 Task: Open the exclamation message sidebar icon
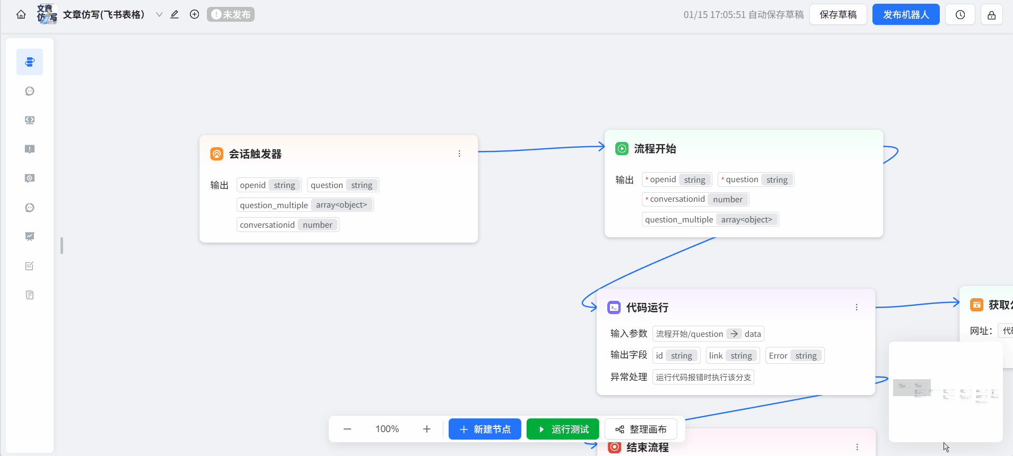tap(30, 149)
